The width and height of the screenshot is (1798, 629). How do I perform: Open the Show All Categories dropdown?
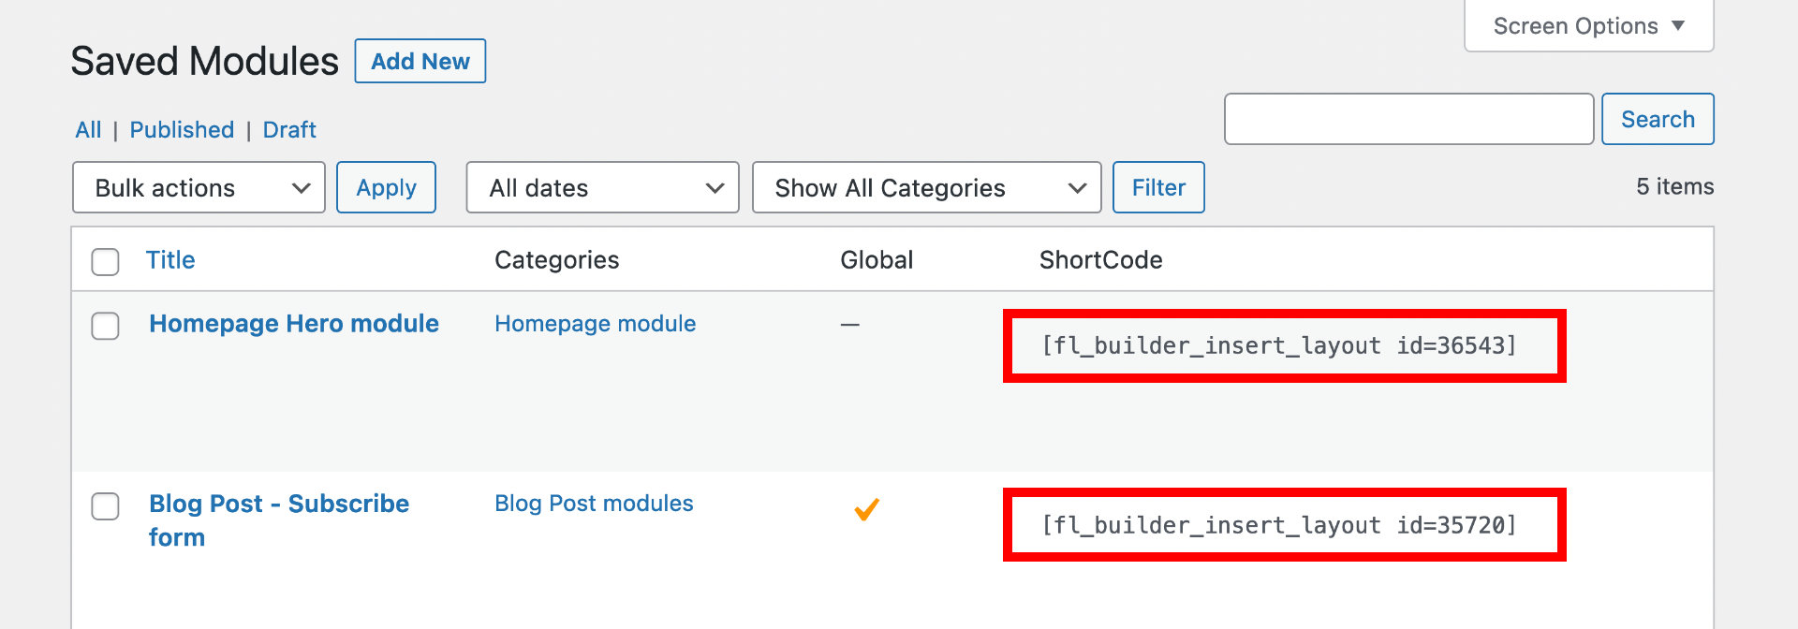(x=926, y=187)
